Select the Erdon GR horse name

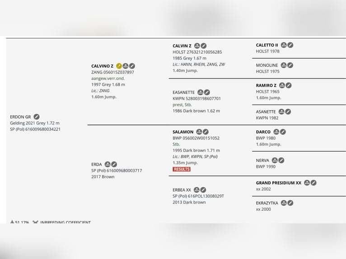20,117
